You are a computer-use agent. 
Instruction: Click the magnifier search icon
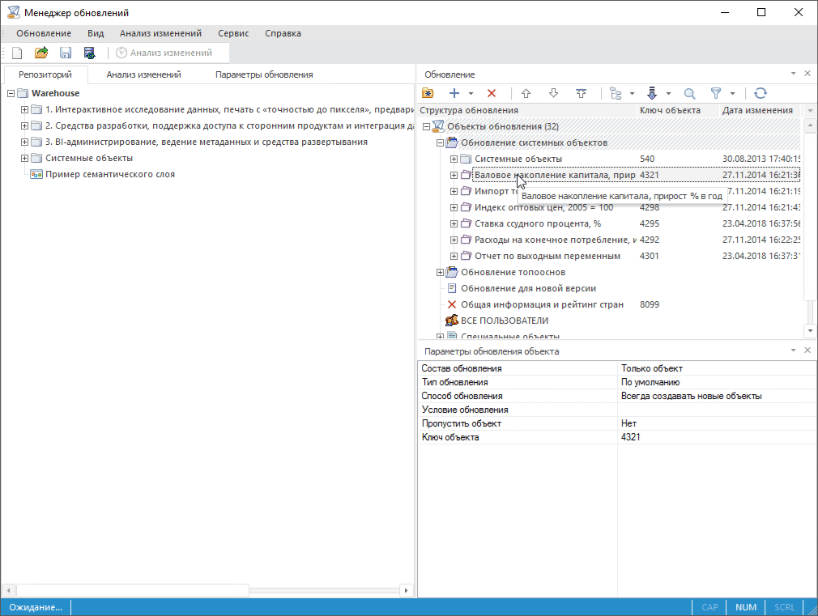tap(690, 93)
